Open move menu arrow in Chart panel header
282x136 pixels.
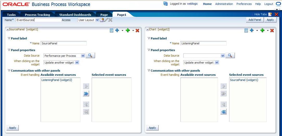(x=257, y=31)
